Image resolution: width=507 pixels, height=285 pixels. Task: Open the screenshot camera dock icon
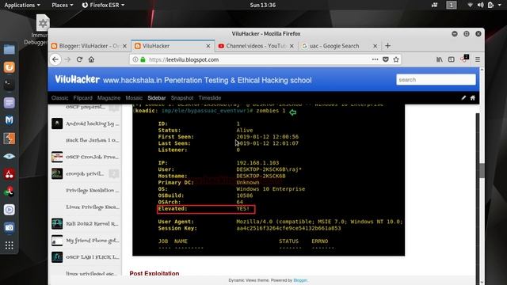click(9, 227)
